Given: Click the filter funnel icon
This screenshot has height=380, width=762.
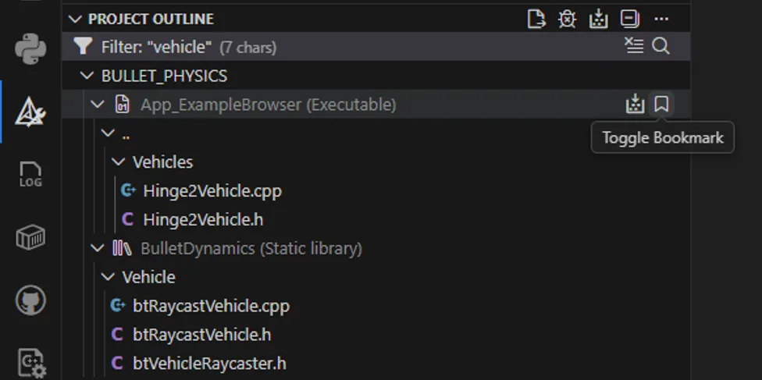Looking at the screenshot, I should [x=83, y=47].
